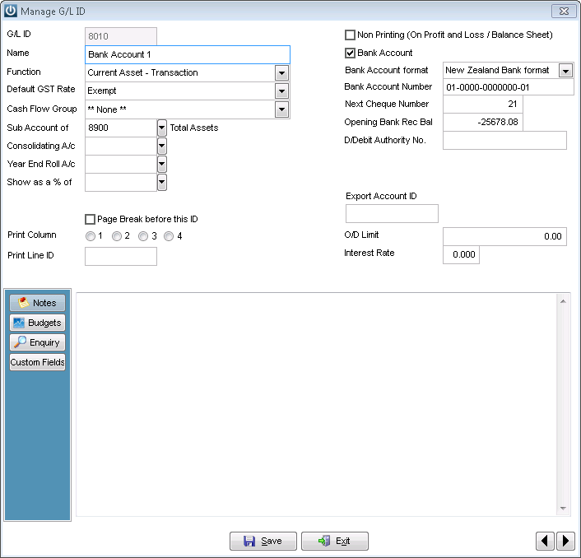Select Print Column 1 radio
The height and width of the screenshot is (558, 581).
coord(90,236)
